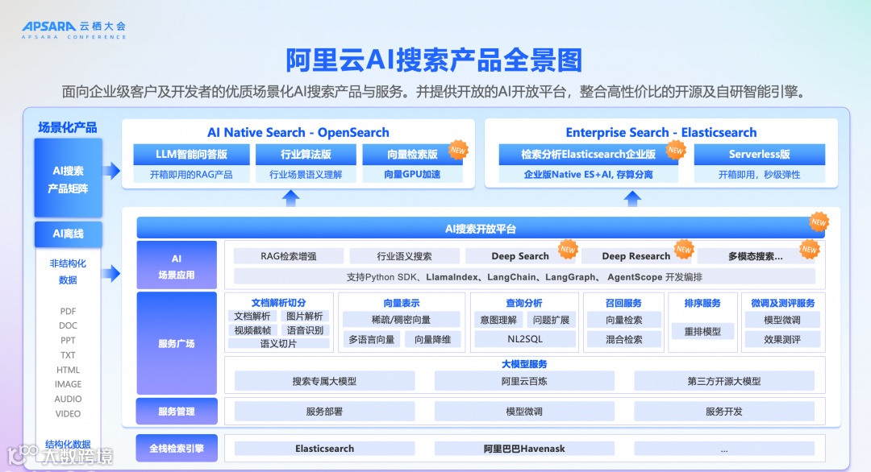The width and height of the screenshot is (871, 472).
Task: Click the 图片解析 box
Action: [304, 317]
